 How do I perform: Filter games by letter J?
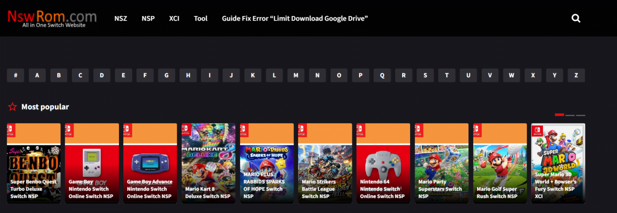[x=231, y=75]
